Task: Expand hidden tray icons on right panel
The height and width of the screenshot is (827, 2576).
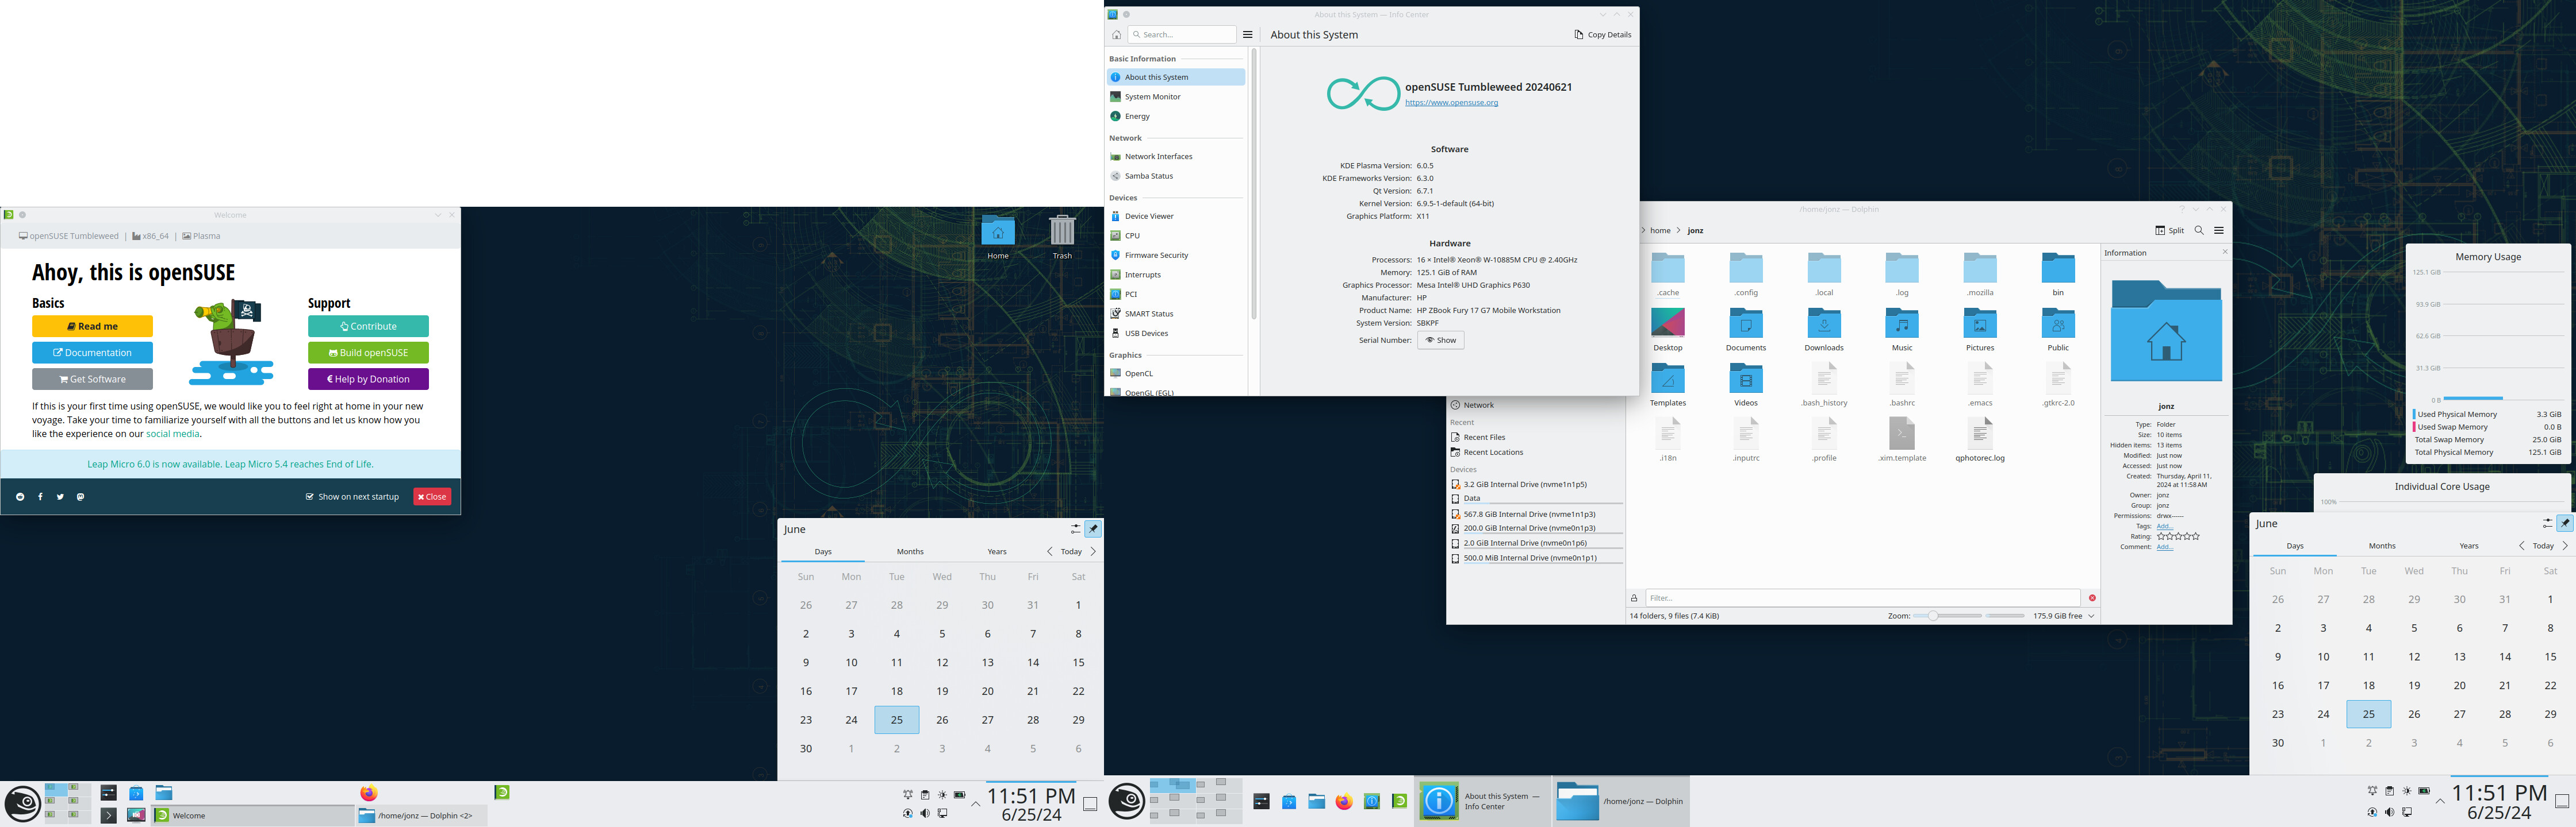Action: (x=2439, y=801)
